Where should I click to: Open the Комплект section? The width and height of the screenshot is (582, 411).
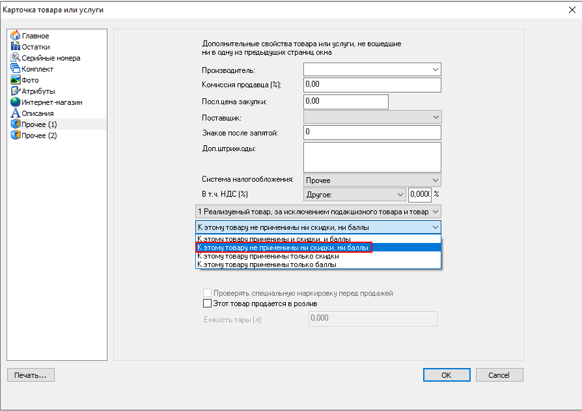coord(38,70)
